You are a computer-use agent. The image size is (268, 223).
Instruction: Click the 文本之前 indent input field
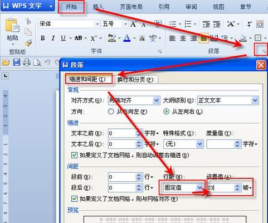[x=123, y=133]
